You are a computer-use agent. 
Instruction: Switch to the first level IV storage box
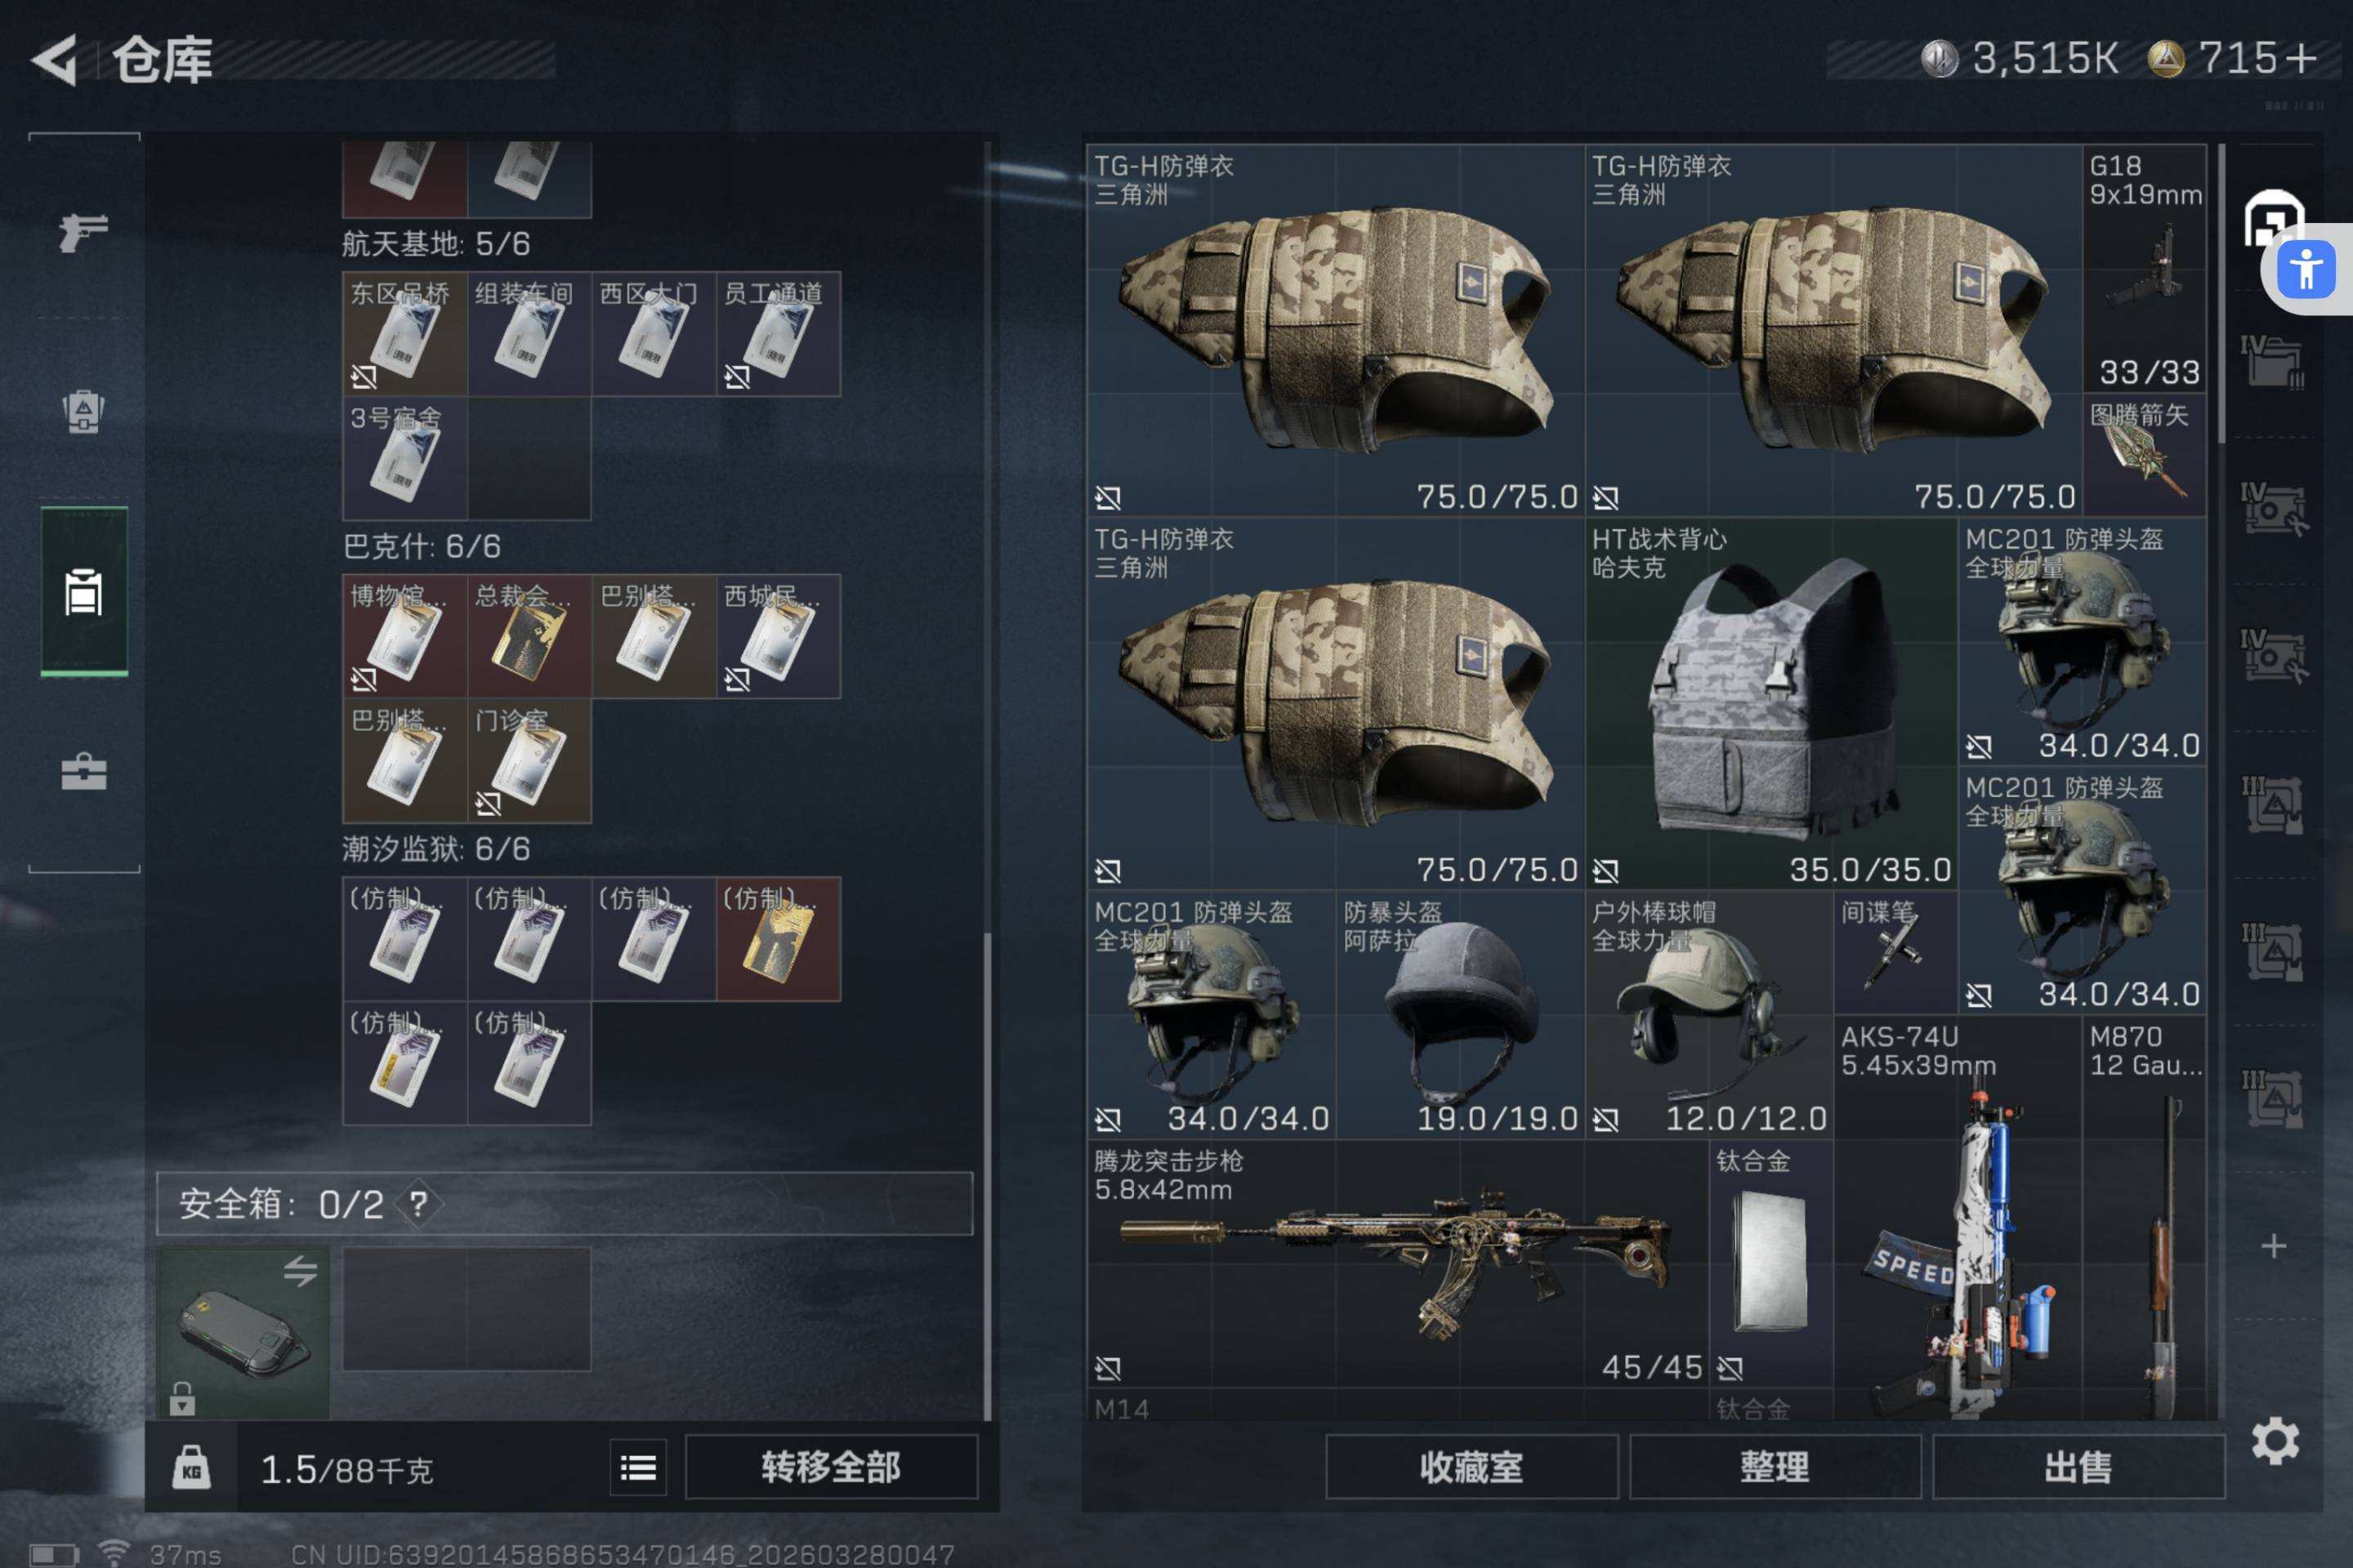click(x=2272, y=363)
